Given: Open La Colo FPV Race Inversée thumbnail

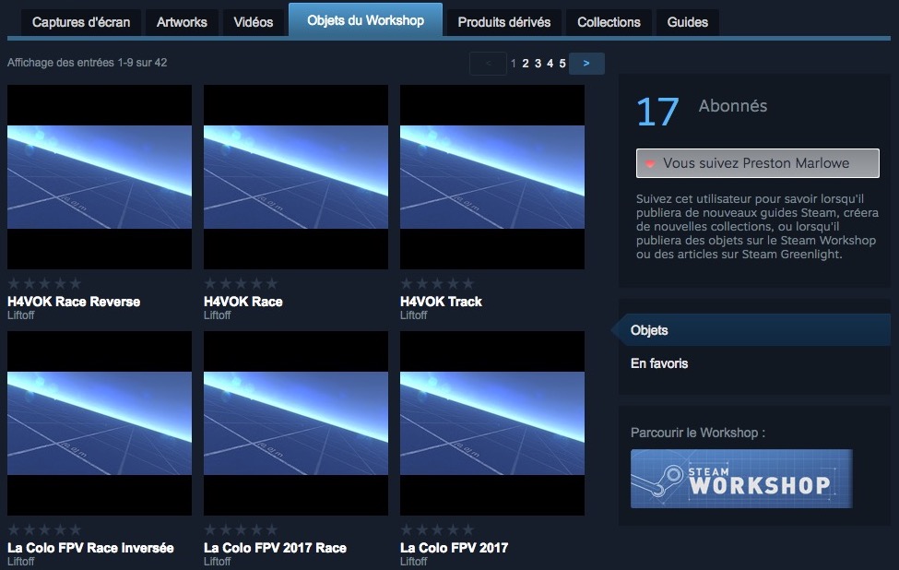Looking at the screenshot, I should click(100, 423).
